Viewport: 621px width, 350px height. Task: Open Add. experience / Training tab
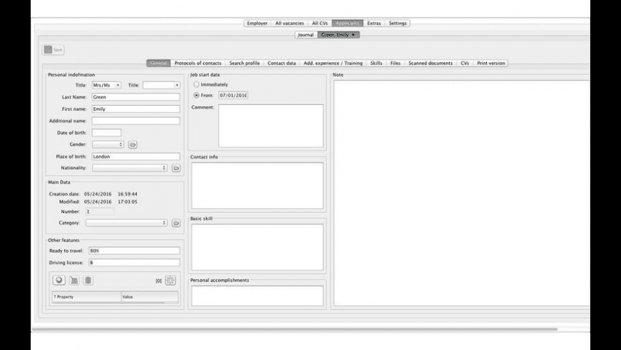pos(333,63)
